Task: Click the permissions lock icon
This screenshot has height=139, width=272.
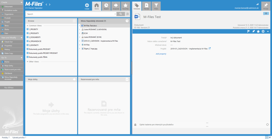Action: (x=135, y=125)
